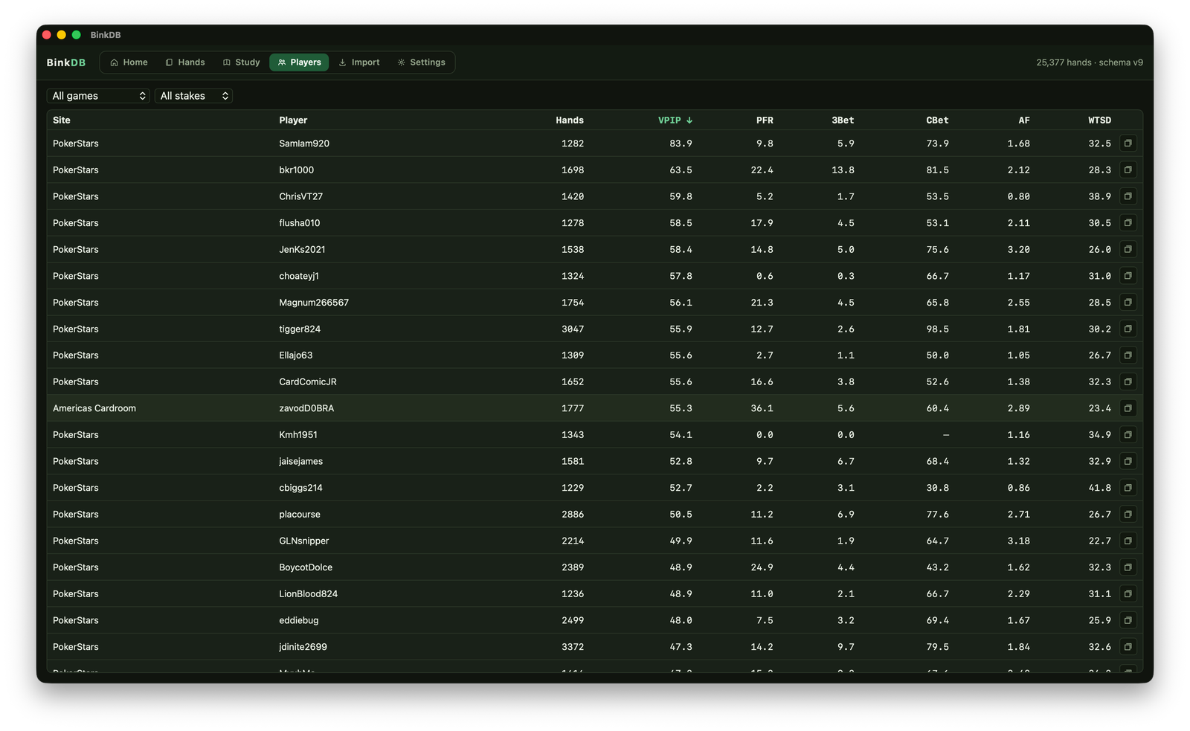Viewport: 1190px width, 731px height.
Task: Click the 13.8 3Bet value
Action: tap(843, 170)
